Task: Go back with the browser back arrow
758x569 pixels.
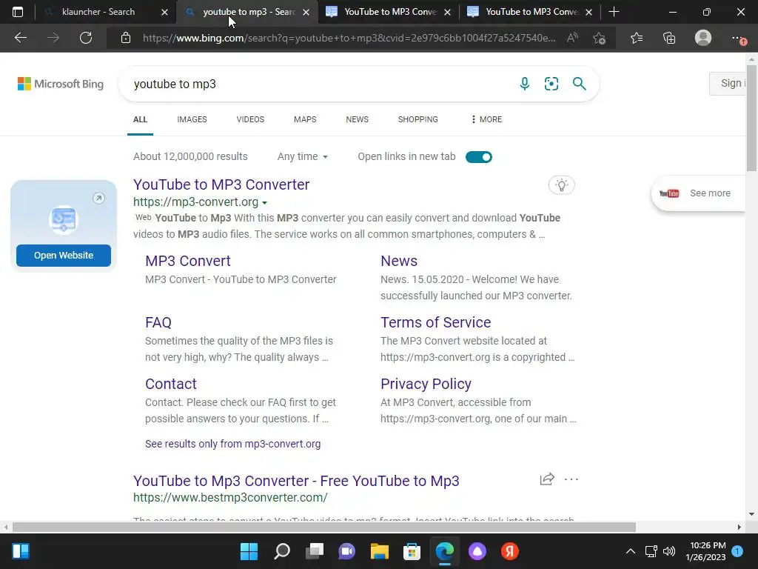Action: pyautogui.click(x=20, y=38)
